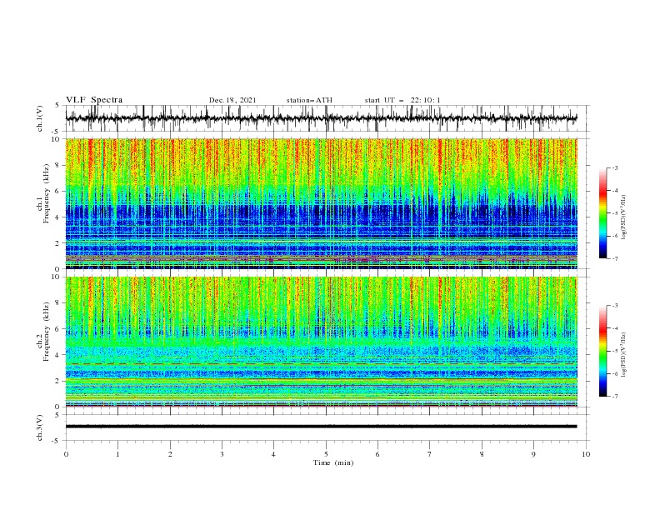The height and width of the screenshot is (510, 660).
Task: Click the time axis tick label "10"
Action: coord(586,454)
